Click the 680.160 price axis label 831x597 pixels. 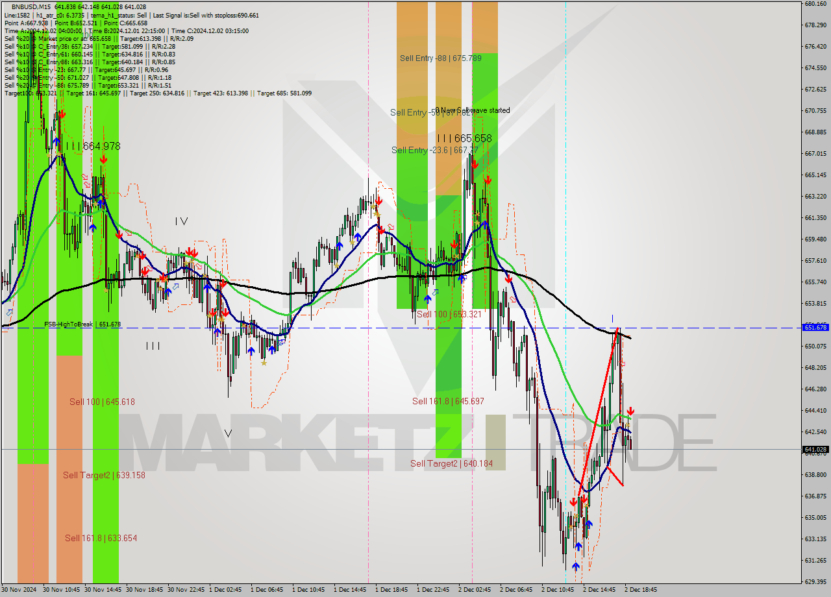tap(815, 4)
